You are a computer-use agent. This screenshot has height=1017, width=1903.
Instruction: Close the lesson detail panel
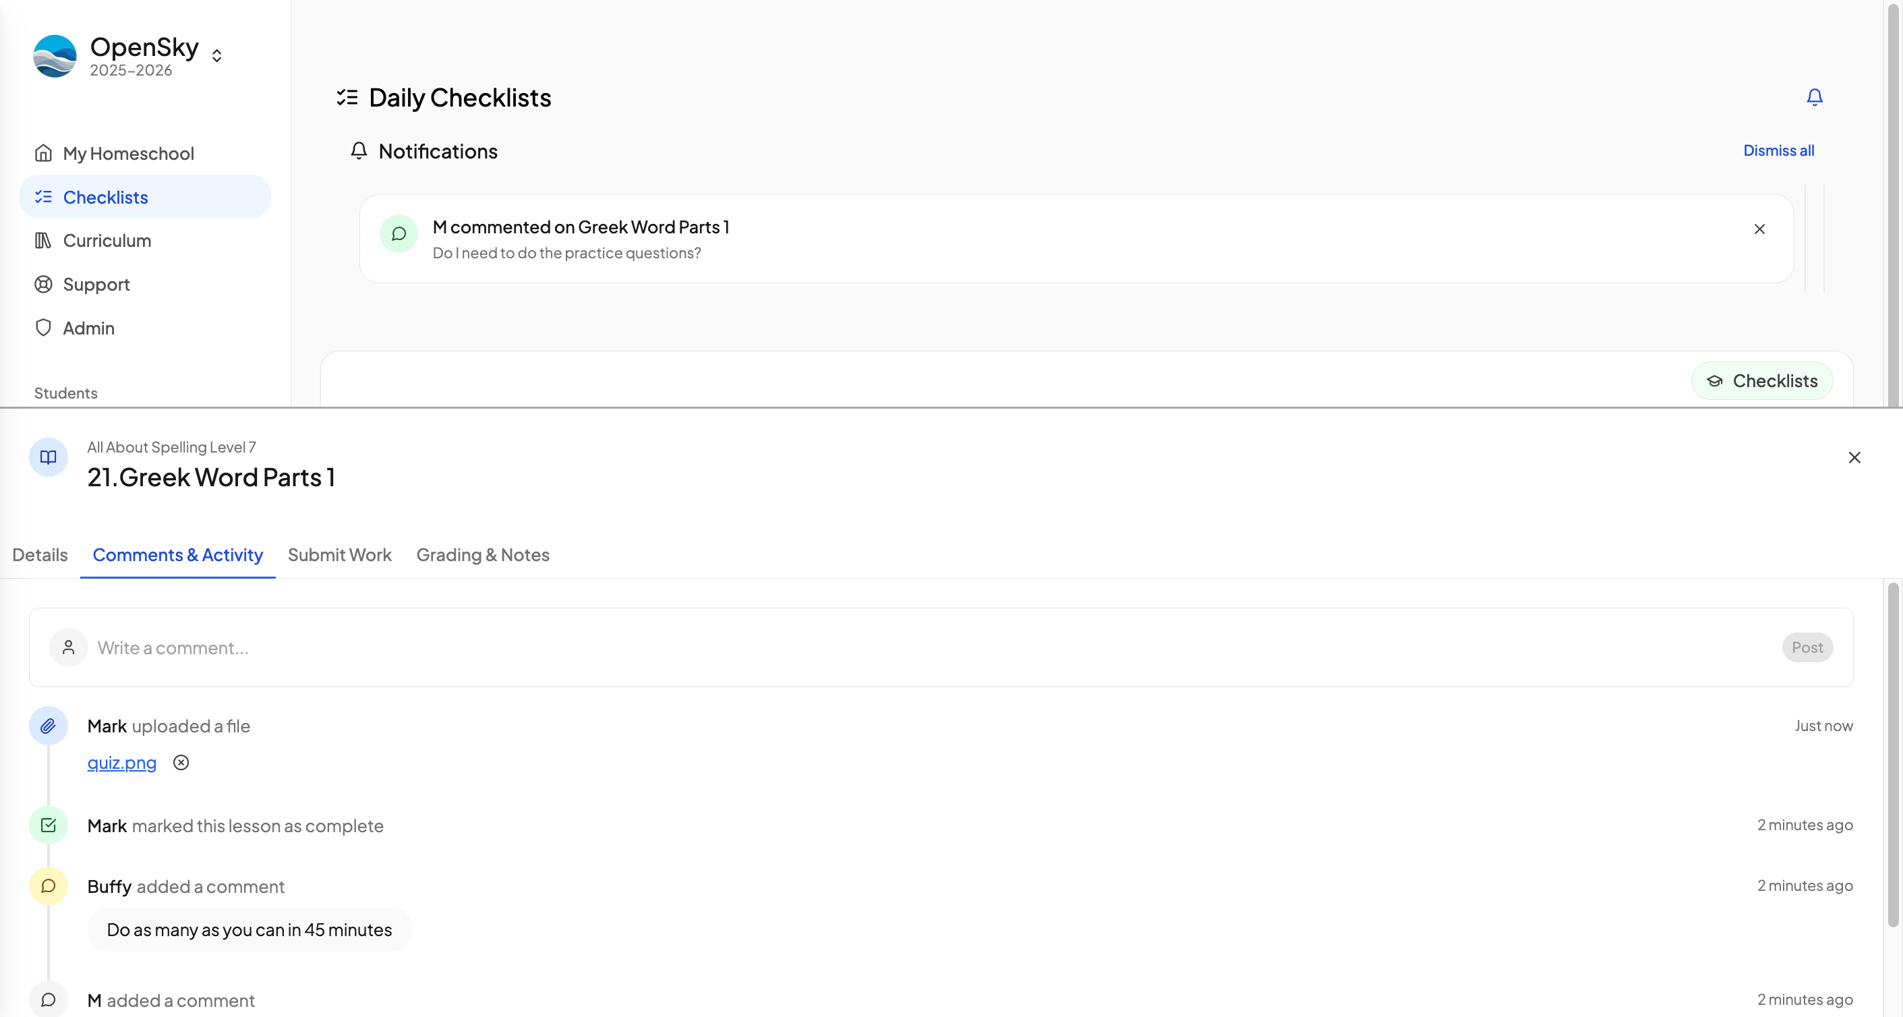point(1854,458)
